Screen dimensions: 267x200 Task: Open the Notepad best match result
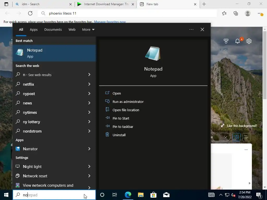pyautogui.click(x=54, y=53)
